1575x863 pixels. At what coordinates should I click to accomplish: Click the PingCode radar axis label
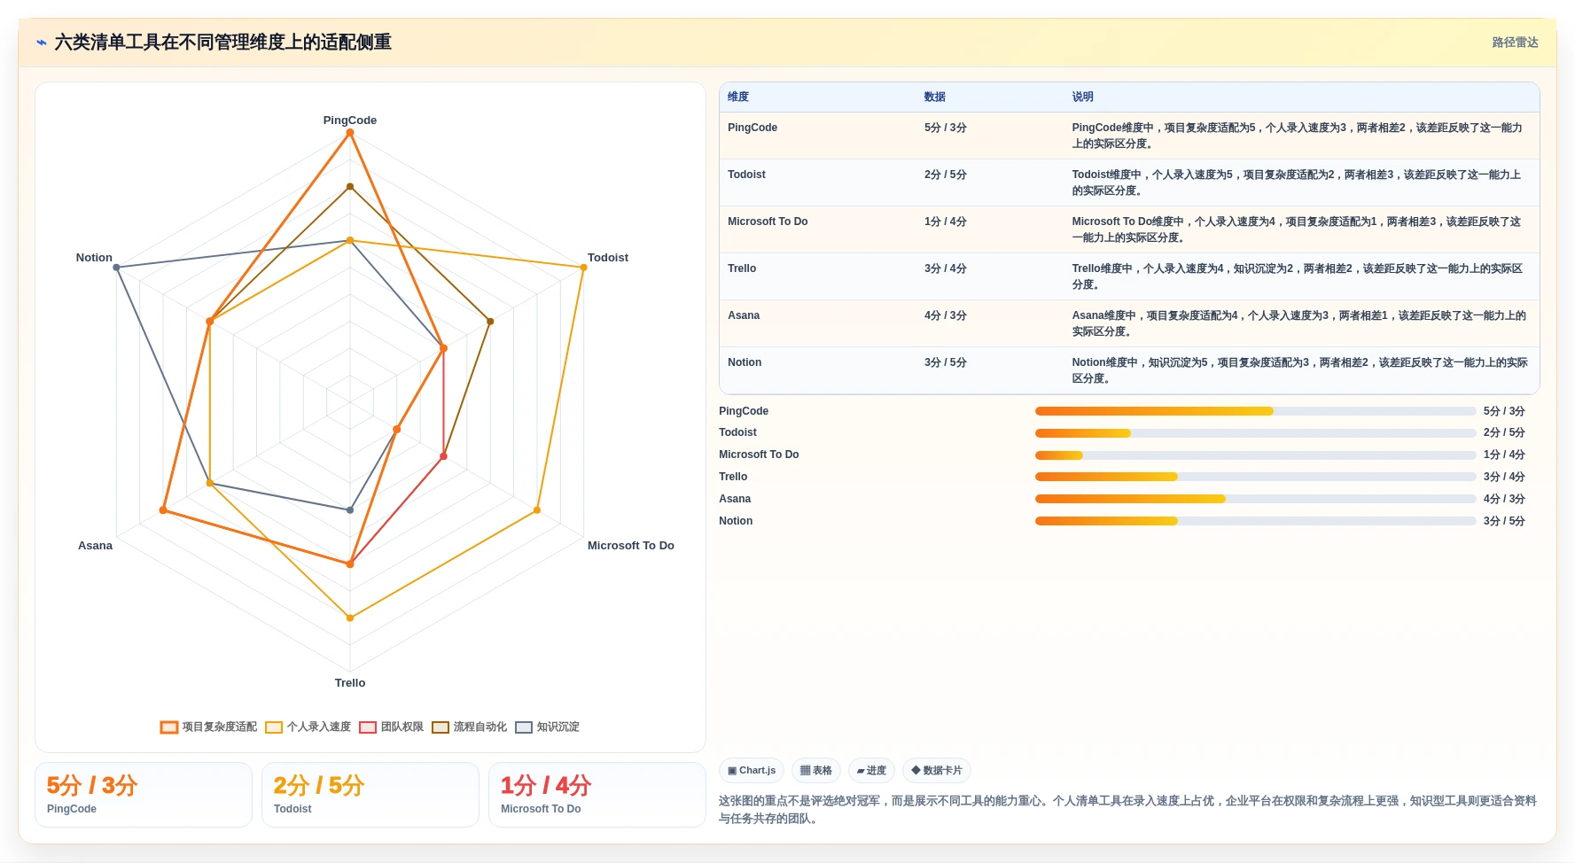[x=350, y=121]
